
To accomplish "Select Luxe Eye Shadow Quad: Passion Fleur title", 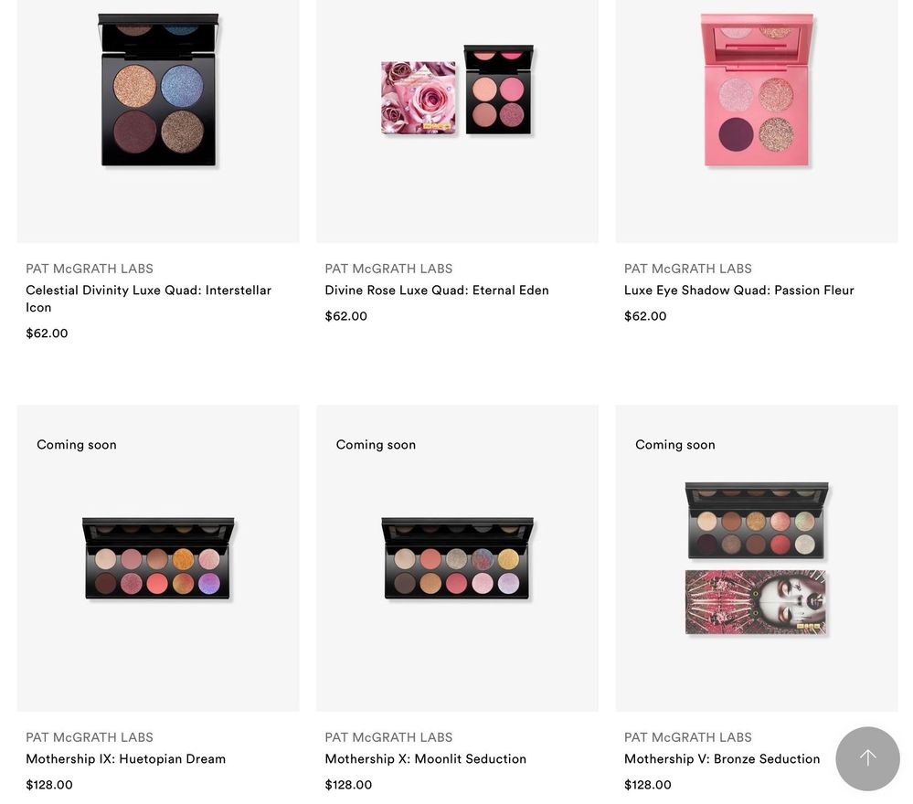I will [739, 290].
